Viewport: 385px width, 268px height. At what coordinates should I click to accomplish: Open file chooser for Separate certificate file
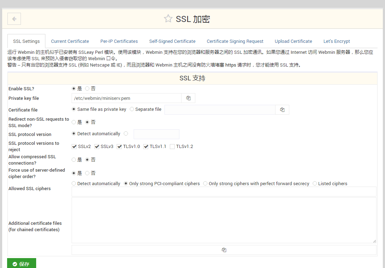coord(282,110)
